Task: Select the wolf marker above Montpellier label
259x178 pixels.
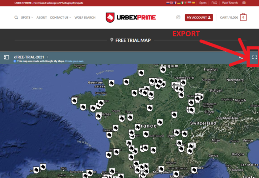Action: (161, 169)
